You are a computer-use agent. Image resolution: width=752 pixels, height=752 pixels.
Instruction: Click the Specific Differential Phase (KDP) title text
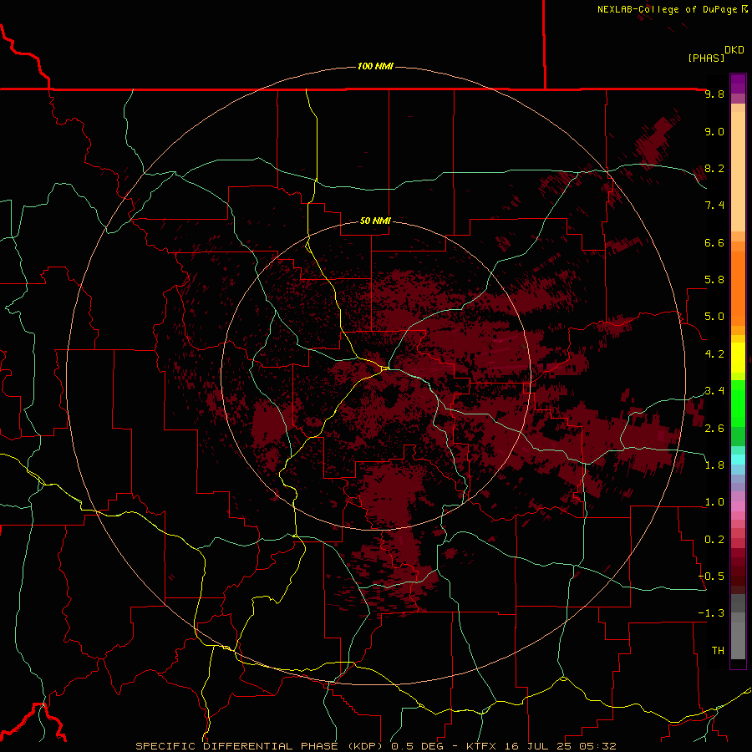(x=261, y=746)
